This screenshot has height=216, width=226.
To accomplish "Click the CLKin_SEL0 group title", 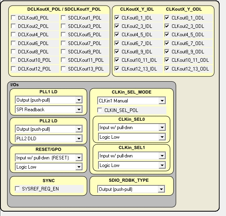I will (132, 119).
